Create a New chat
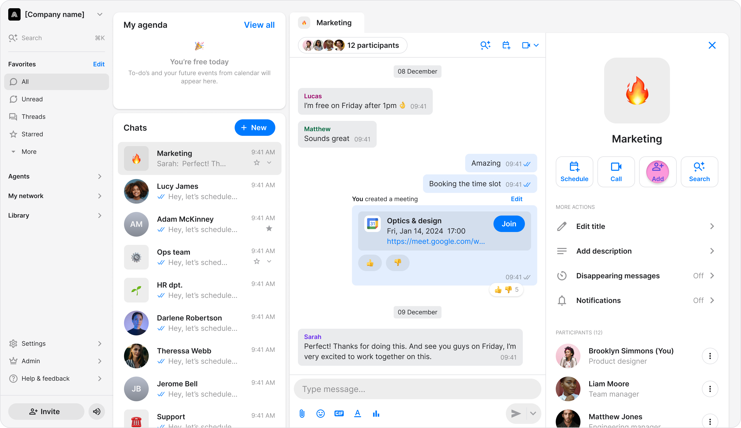Screen dimensions: 741x428 point(255,128)
